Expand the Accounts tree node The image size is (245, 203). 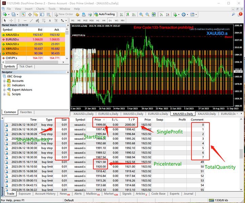[x=4, y=81]
